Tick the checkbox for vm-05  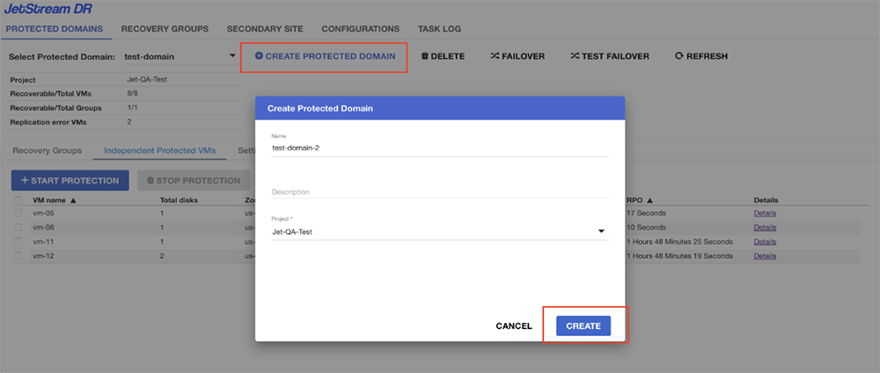click(x=18, y=214)
